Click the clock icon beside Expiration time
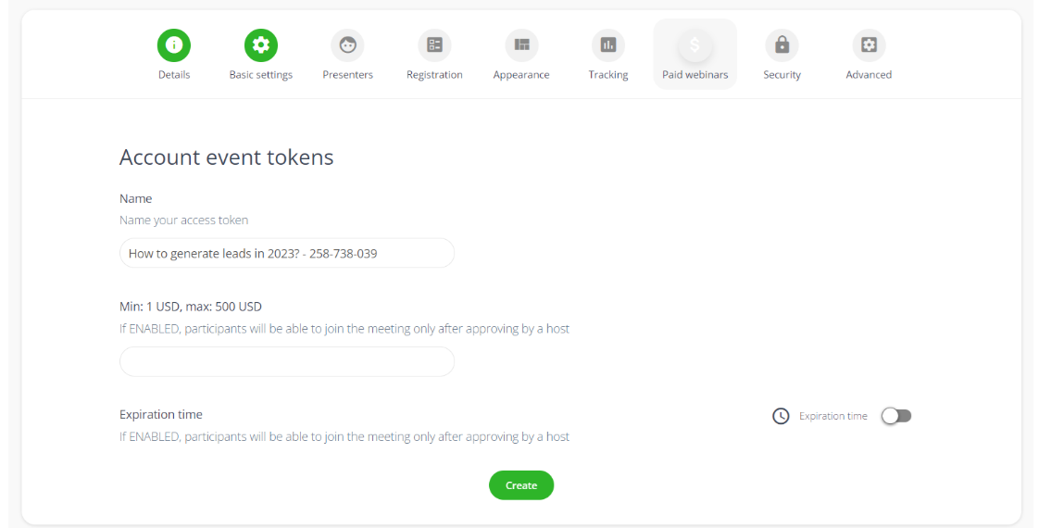Viewport: 1038px width, 528px height. (x=781, y=416)
